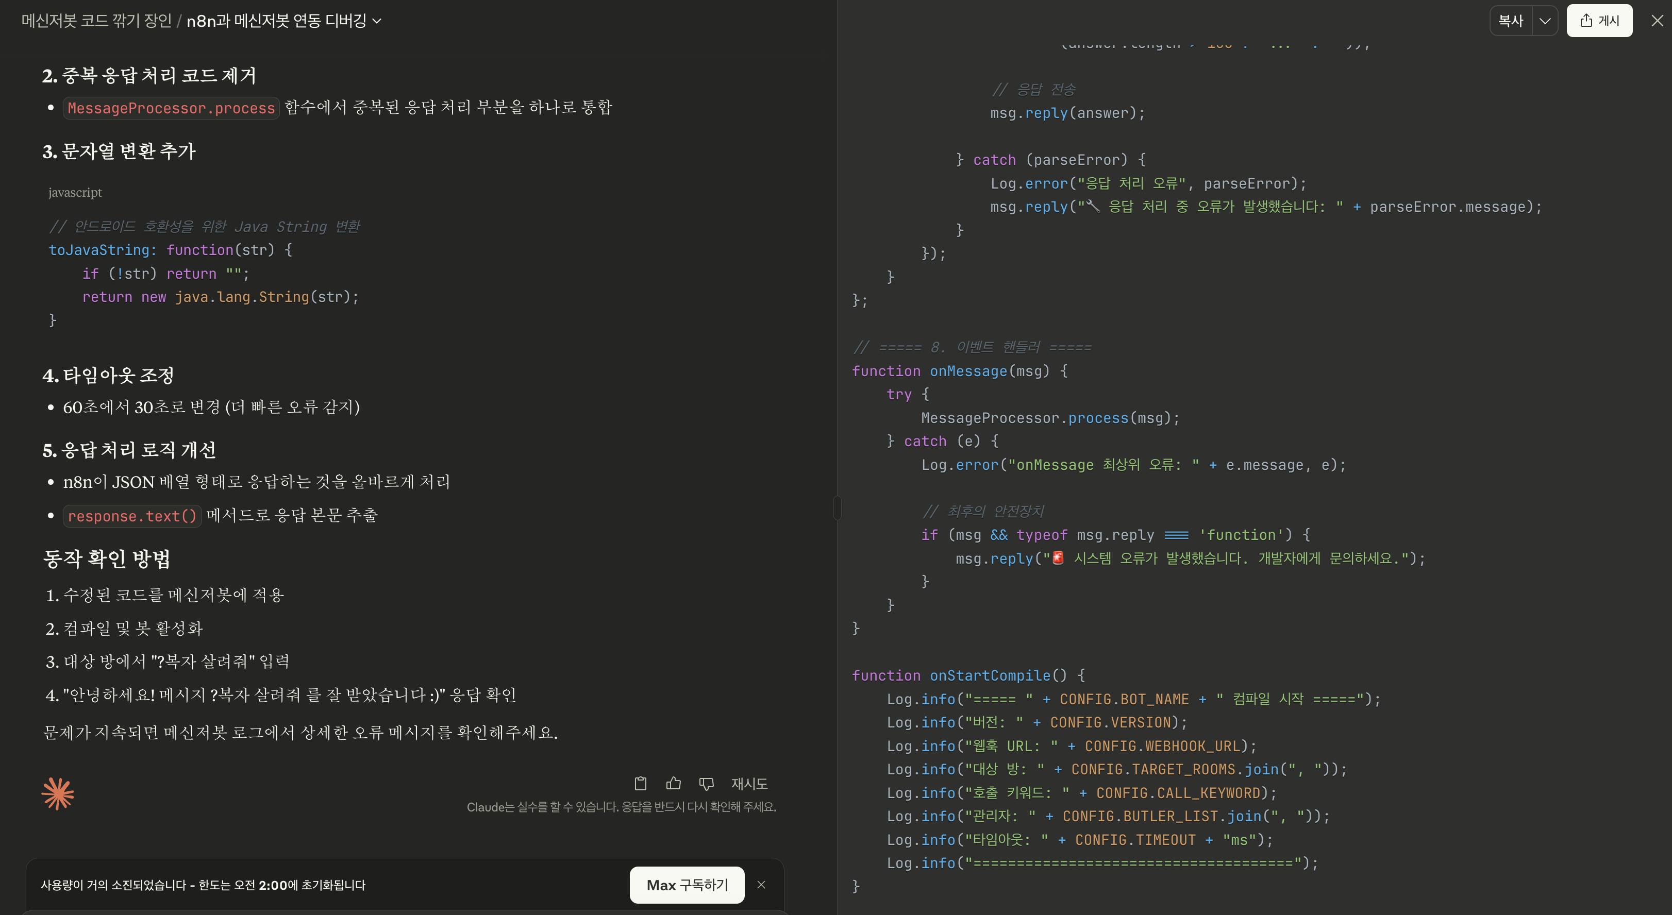This screenshot has width=1672, height=915.
Task: Click the comment // ===== 8. 이벤트 핸들러 =====
Action: click(972, 347)
